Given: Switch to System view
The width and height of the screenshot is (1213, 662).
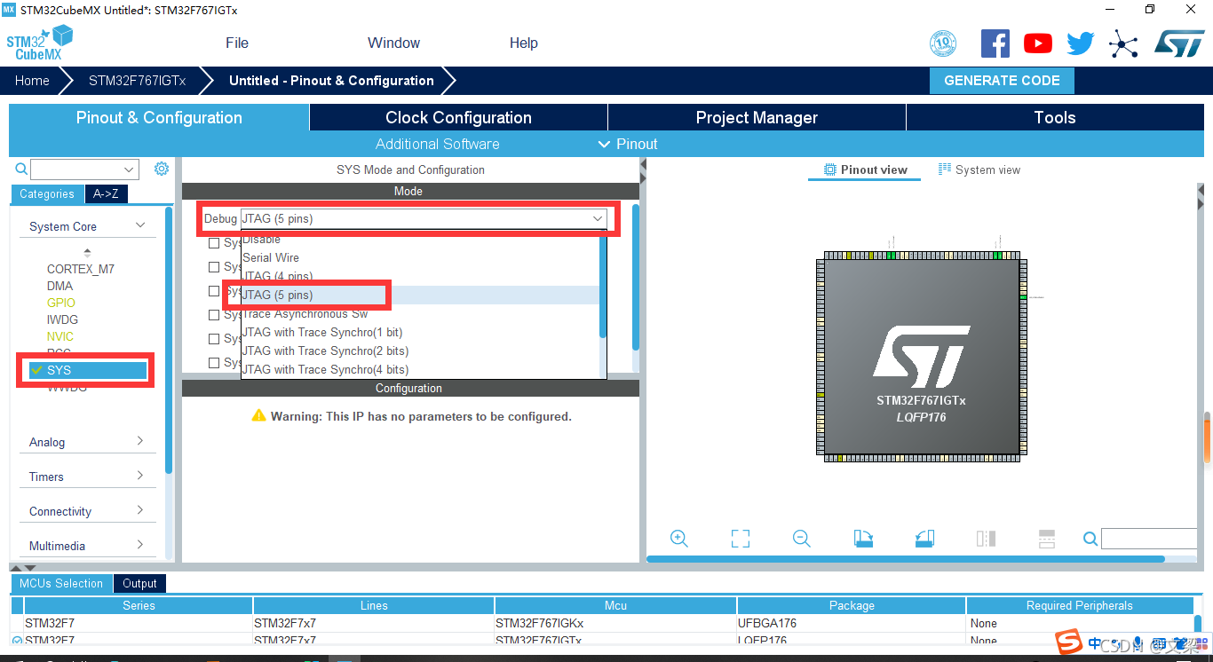Looking at the screenshot, I should (979, 169).
